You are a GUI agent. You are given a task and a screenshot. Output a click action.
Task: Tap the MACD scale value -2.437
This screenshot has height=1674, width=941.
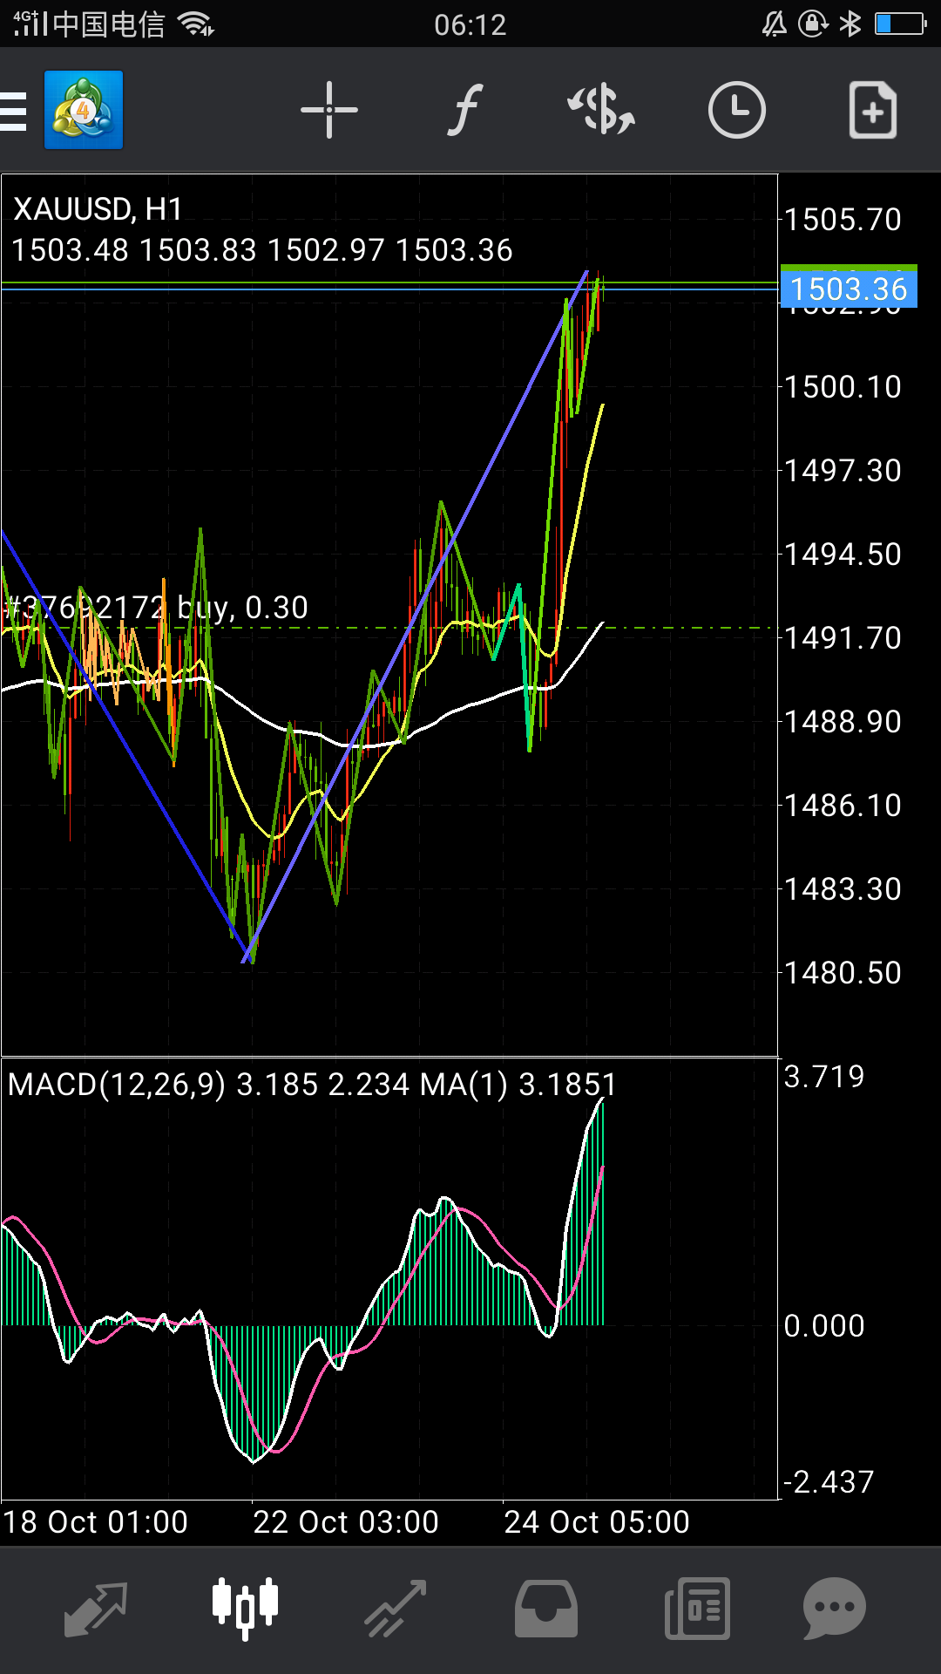pos(828,1482)
